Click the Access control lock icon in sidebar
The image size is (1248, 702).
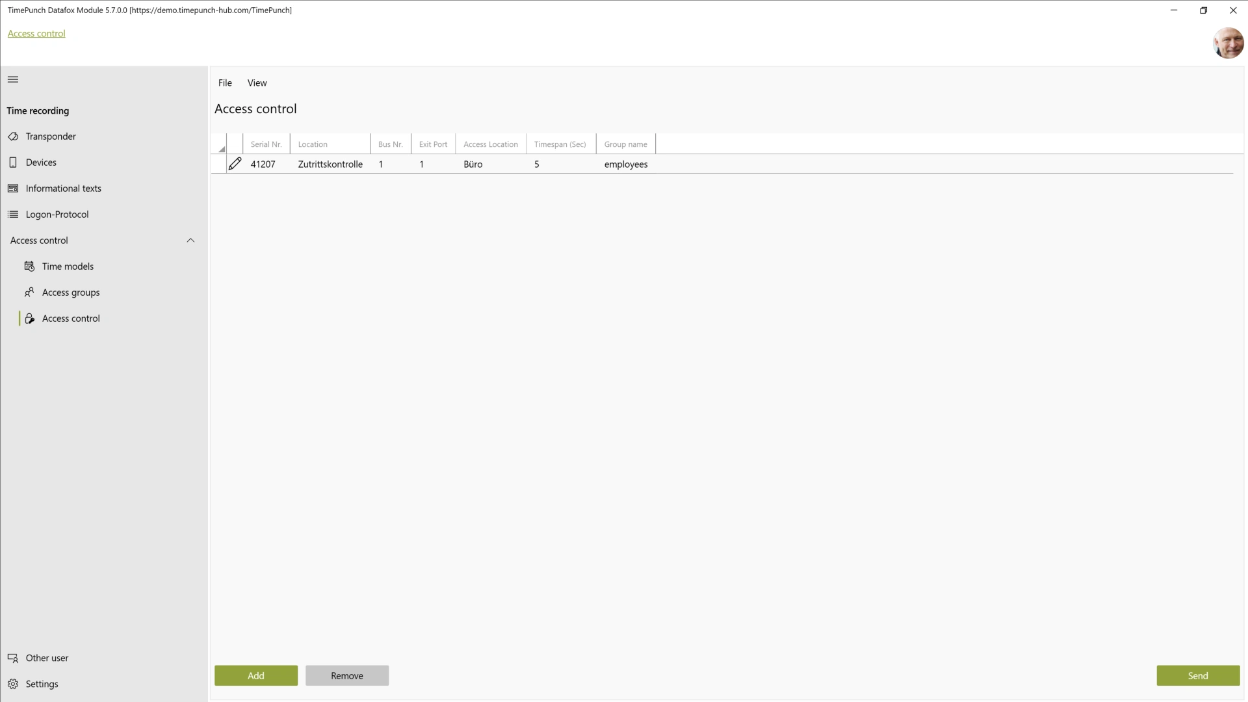point(30,318)
